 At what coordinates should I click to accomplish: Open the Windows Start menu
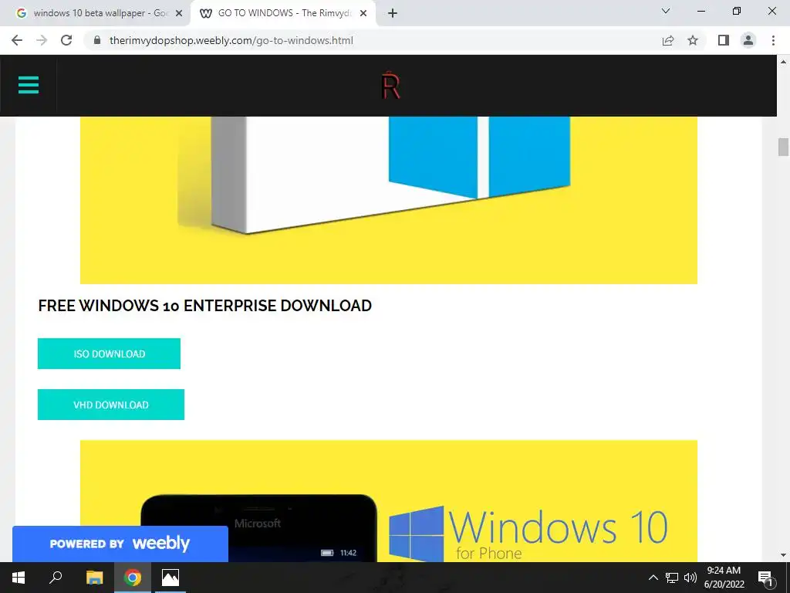(x=19, y=578)
